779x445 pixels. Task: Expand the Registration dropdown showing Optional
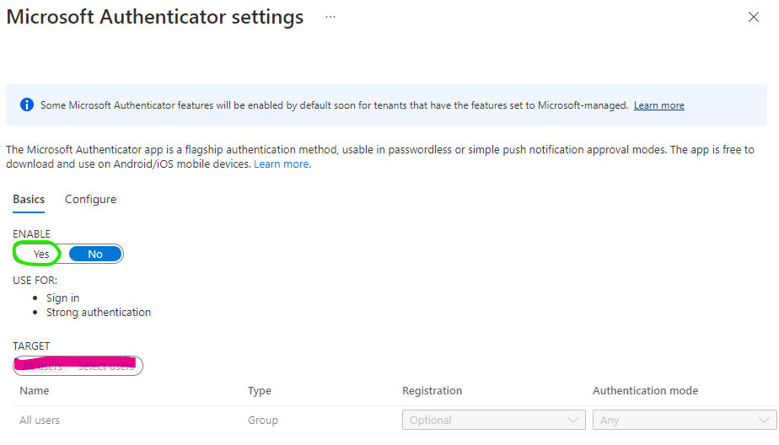click(x=494, y=420)
